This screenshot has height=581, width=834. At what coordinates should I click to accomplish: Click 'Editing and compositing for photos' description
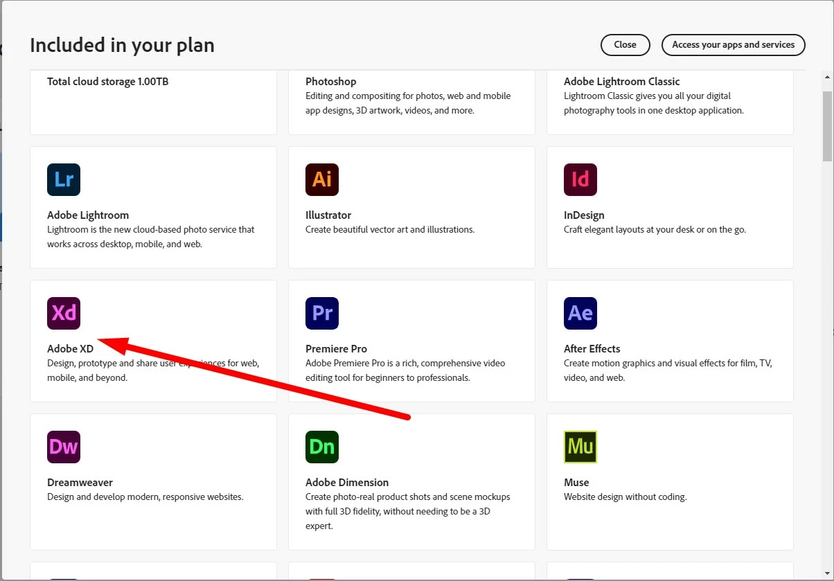point(408,103)
